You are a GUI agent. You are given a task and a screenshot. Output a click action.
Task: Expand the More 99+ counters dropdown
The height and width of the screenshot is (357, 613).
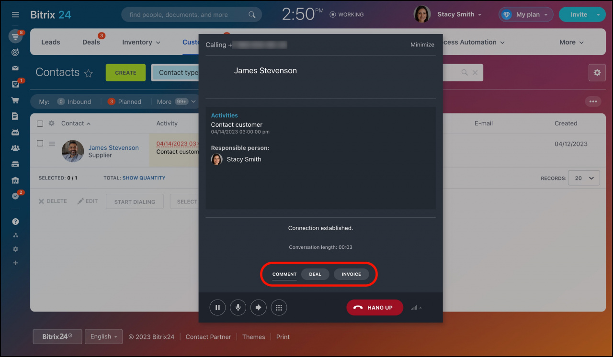click(176, 102)
